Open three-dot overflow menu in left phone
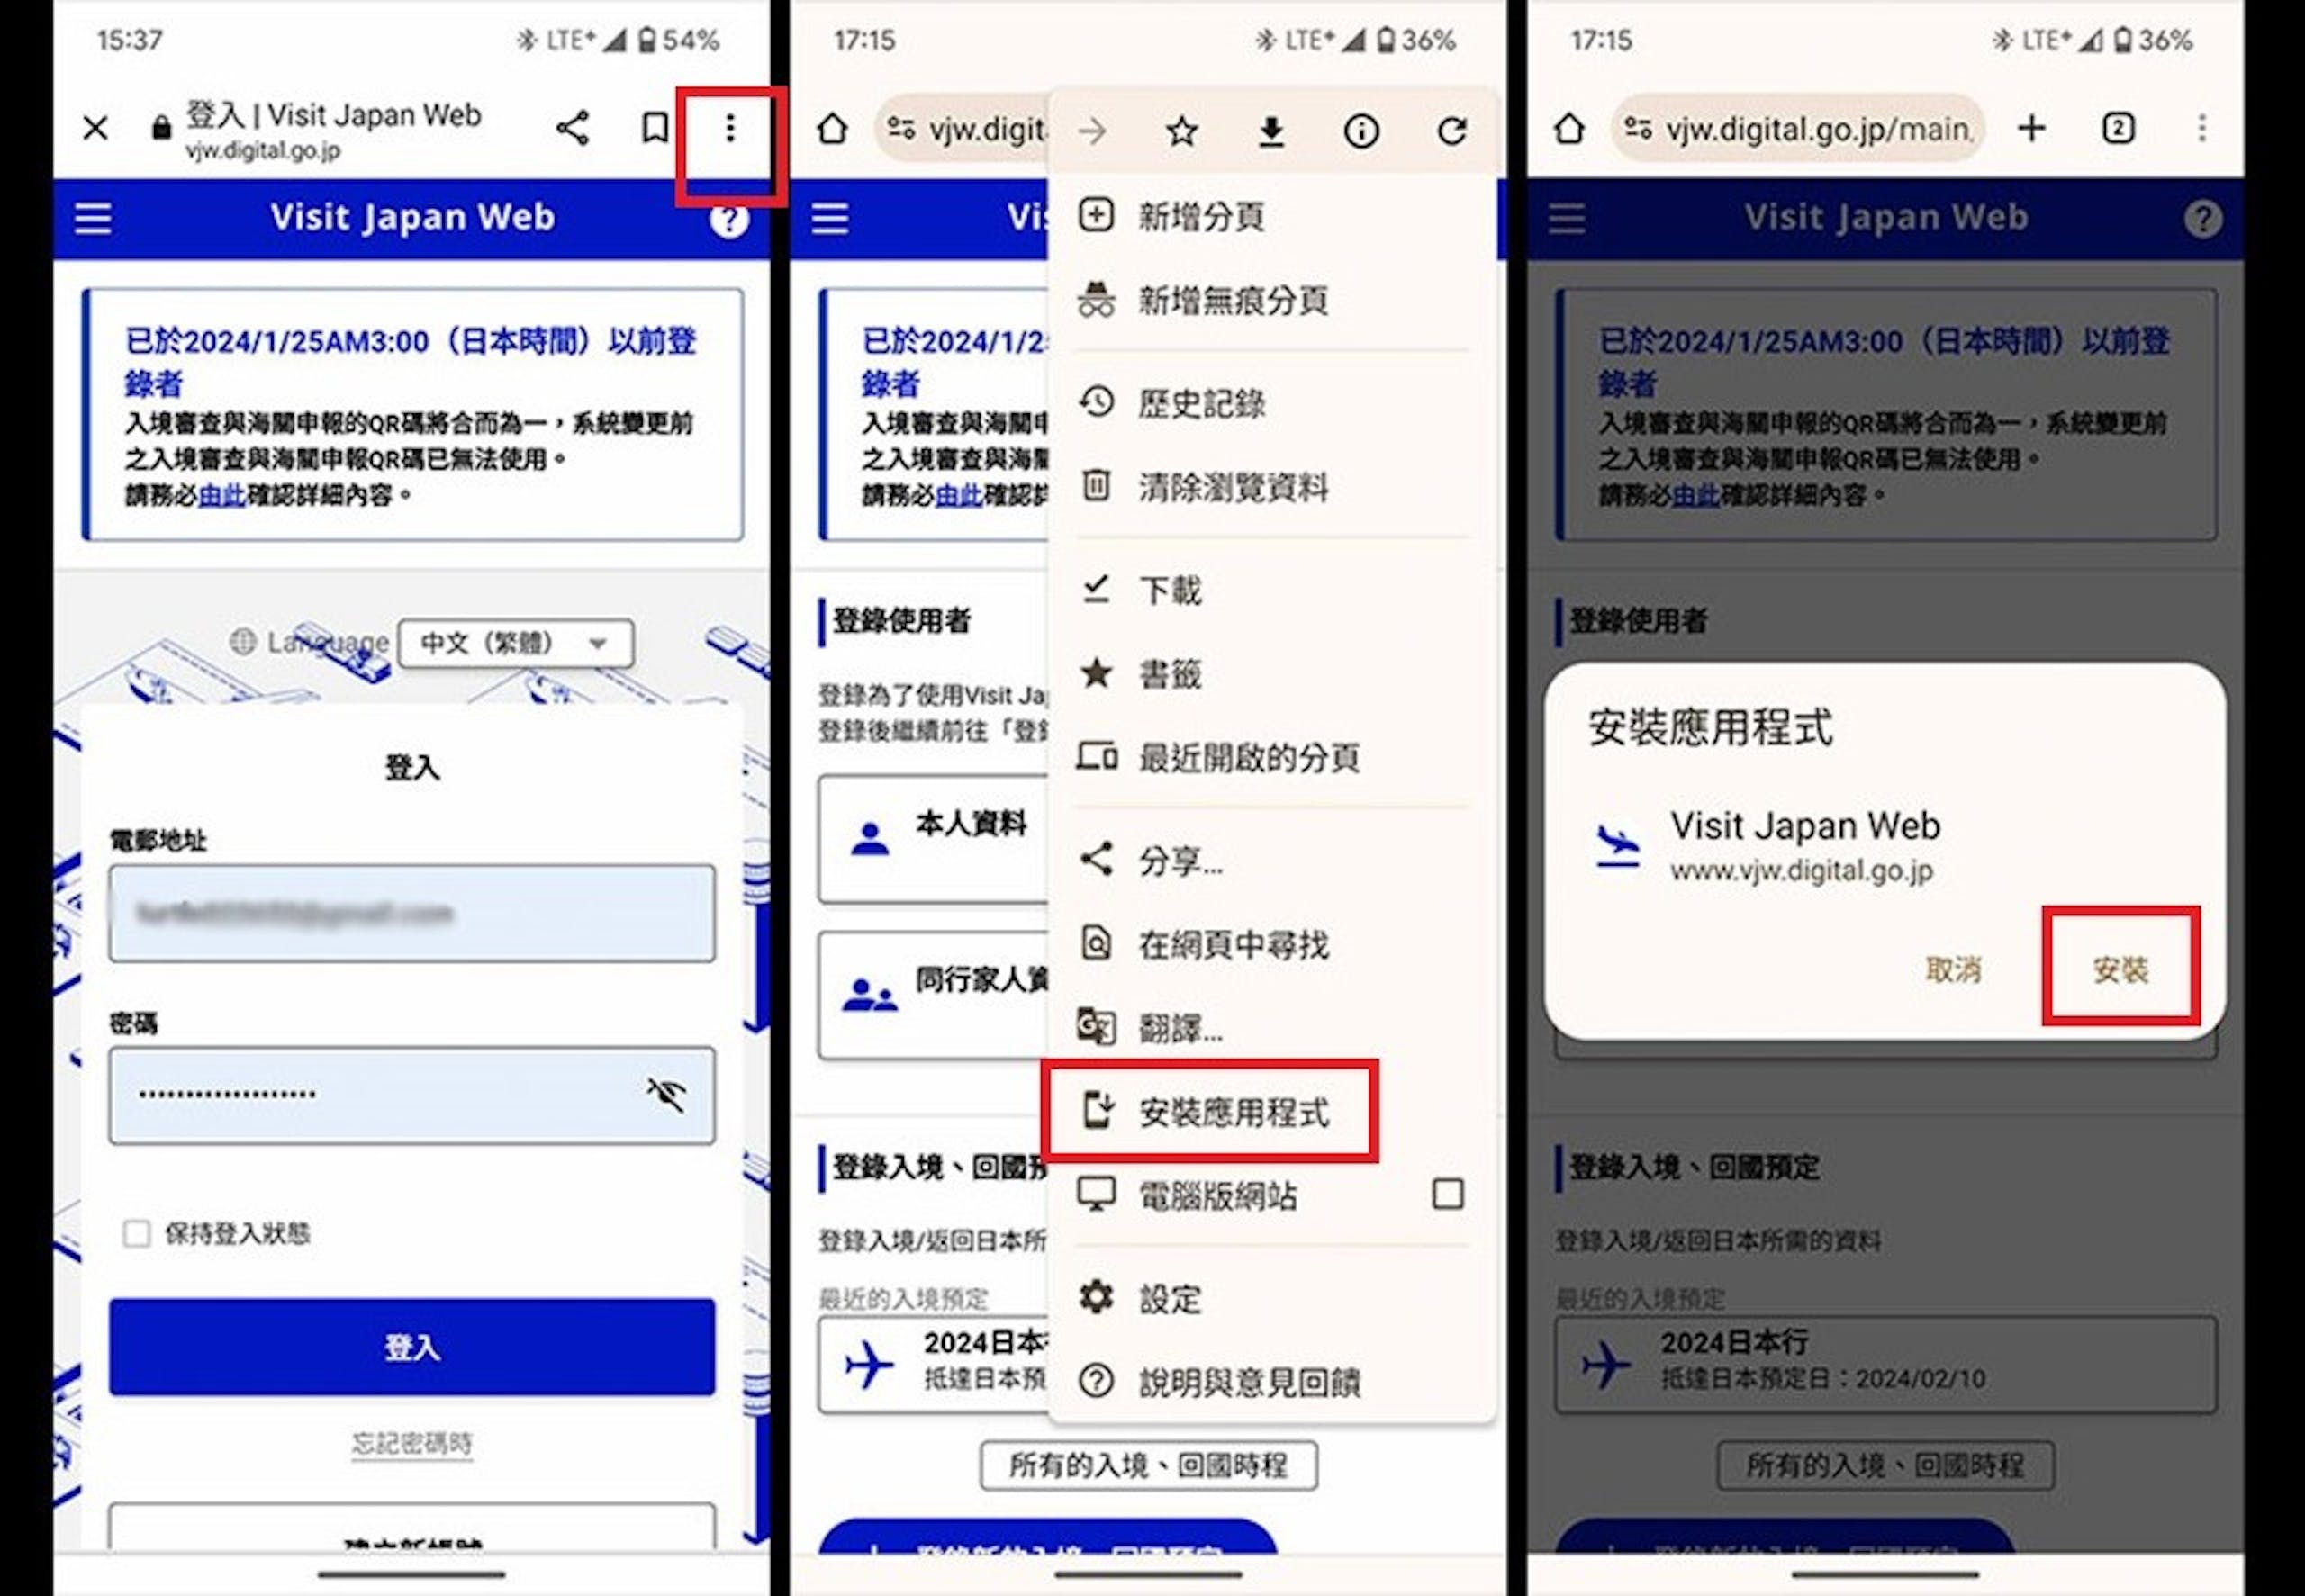 (730, 128)
